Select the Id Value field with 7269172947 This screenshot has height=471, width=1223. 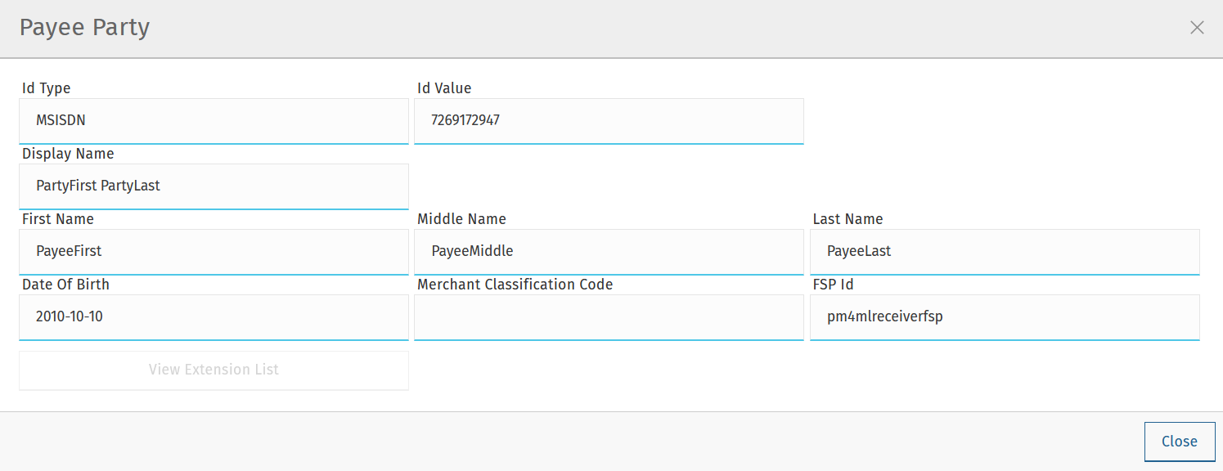point(609,120)
